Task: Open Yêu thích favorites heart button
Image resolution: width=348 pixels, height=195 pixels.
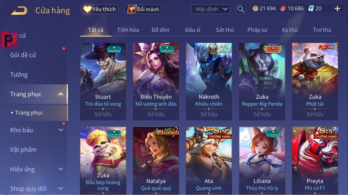Action: click(100, 9)
